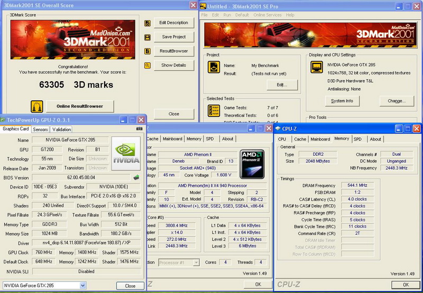Open the Processor #1 selection dropdown
This screenshot has width=423, height=293.
(196, 262)
